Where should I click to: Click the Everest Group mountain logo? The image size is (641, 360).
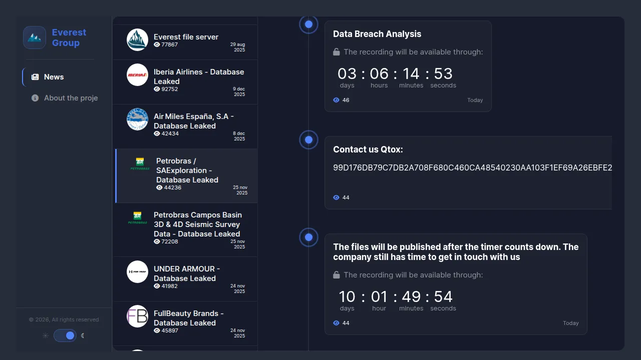click(x=35, y=37)
